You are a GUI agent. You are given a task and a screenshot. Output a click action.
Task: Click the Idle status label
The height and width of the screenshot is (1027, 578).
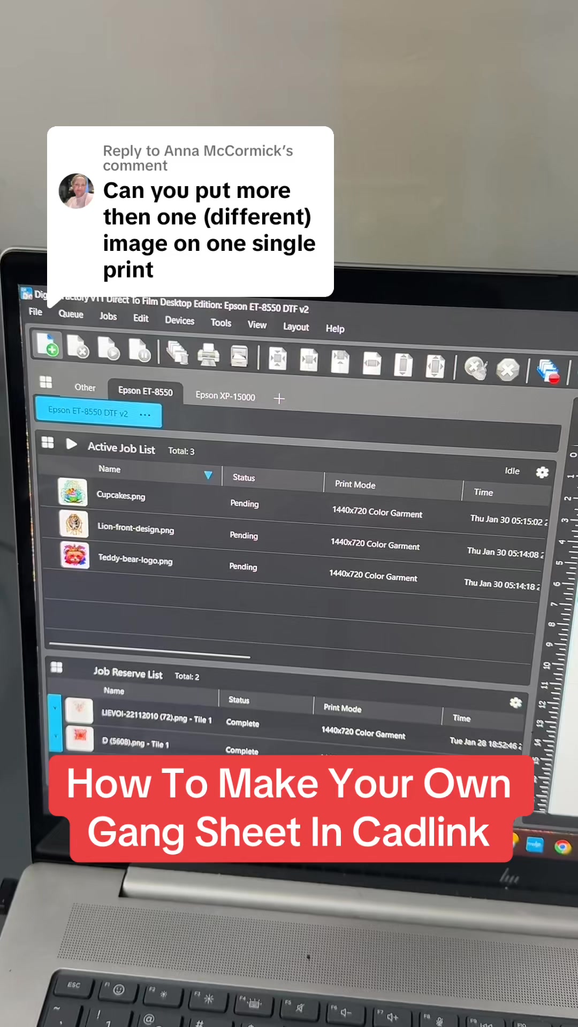click(x=512, y=471)
